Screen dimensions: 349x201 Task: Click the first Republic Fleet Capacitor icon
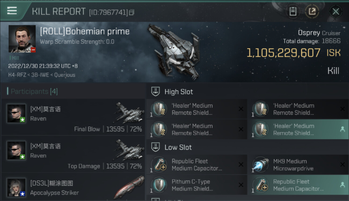coord(159,165)
